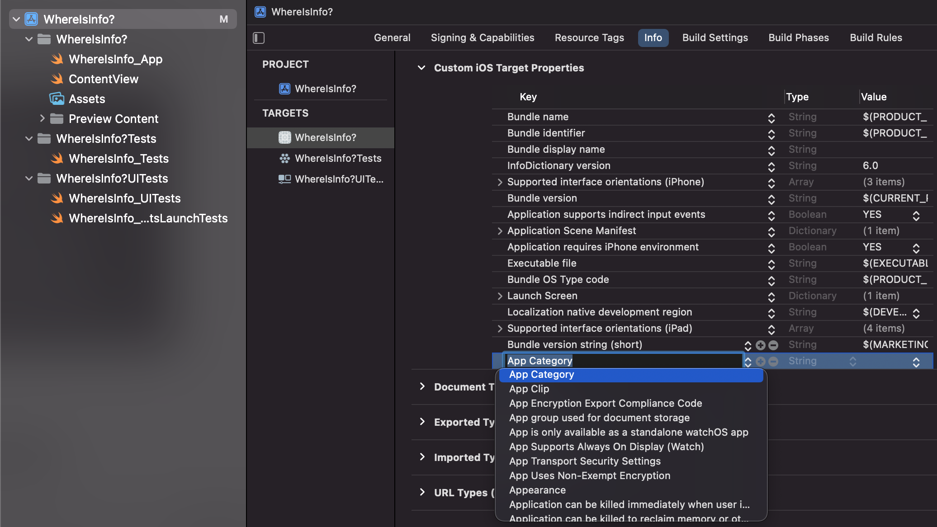Open key stepper for Executable file row

771,265
